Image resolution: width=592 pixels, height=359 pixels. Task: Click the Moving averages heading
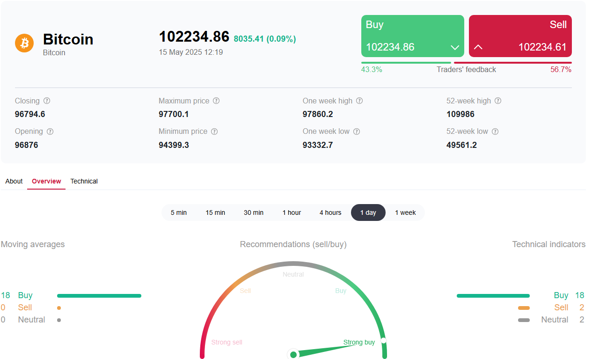click(33, 244)
